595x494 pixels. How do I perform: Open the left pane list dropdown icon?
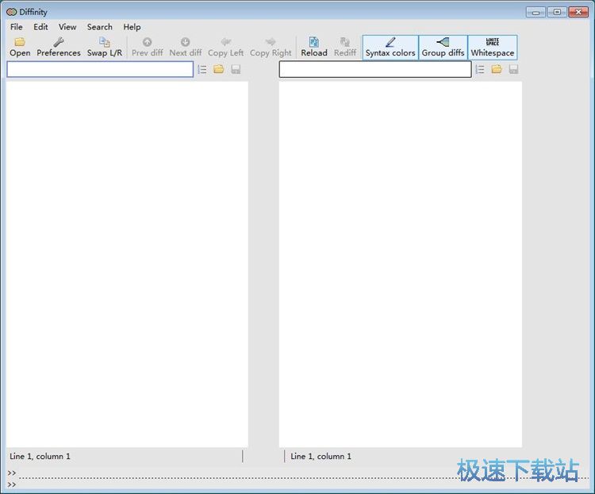pos(202,70)
